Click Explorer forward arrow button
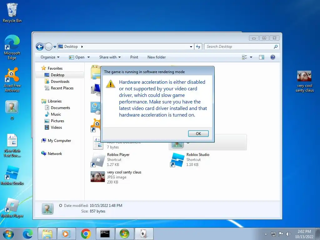The height and width of the screenshot is (240, 320). click(48, 47)
